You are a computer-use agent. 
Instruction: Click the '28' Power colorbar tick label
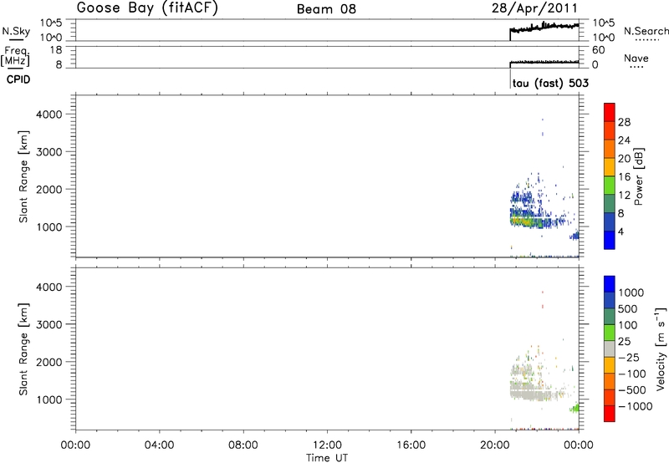coord(624,122)
